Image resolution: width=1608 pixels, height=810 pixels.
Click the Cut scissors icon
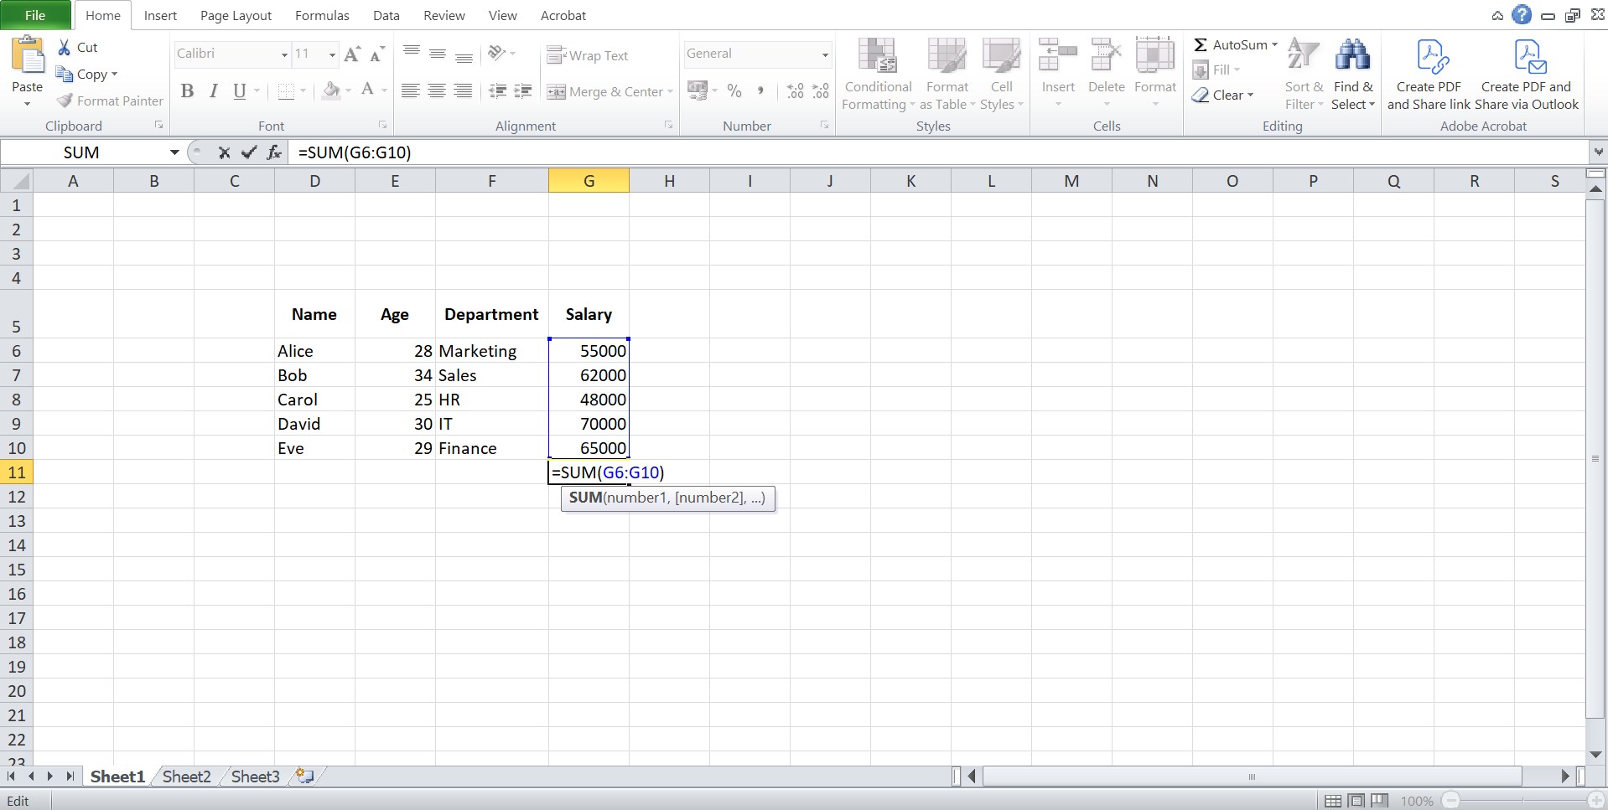[x=65, y=47]
